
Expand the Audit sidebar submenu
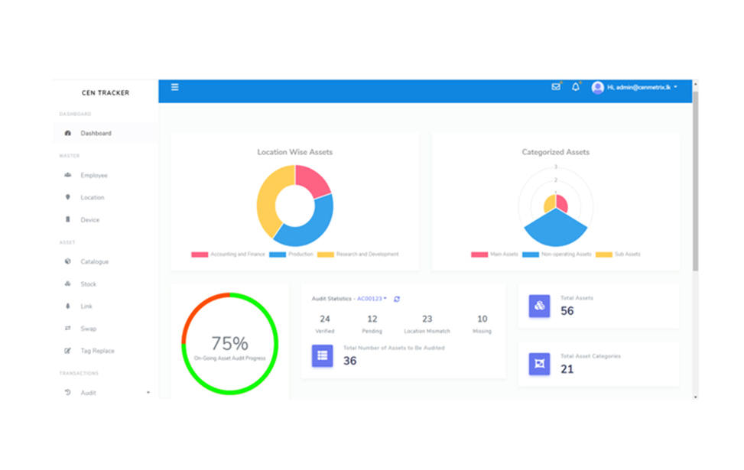click(x=148, y=393)
